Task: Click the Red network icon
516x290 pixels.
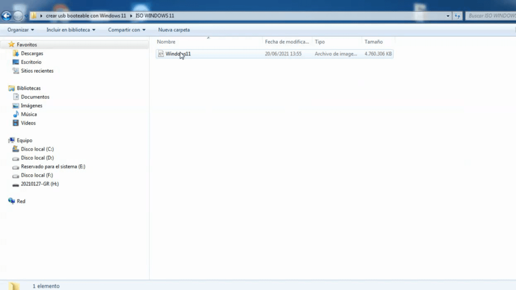Action: point(12,201)
